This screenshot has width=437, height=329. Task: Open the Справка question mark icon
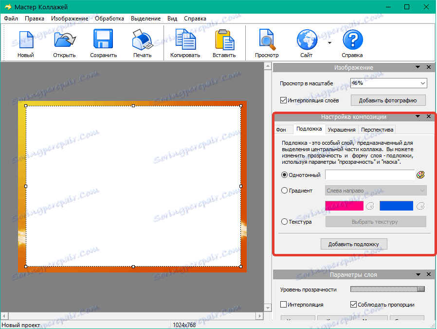coord(352,39)
